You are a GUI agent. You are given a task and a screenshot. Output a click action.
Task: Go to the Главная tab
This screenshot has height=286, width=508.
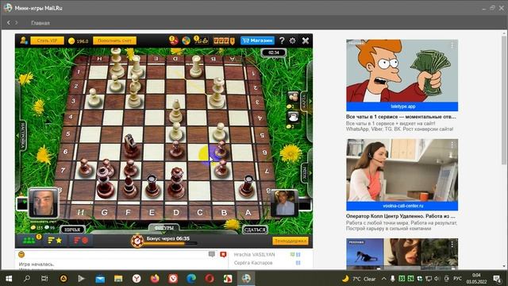tap(40, 23)
